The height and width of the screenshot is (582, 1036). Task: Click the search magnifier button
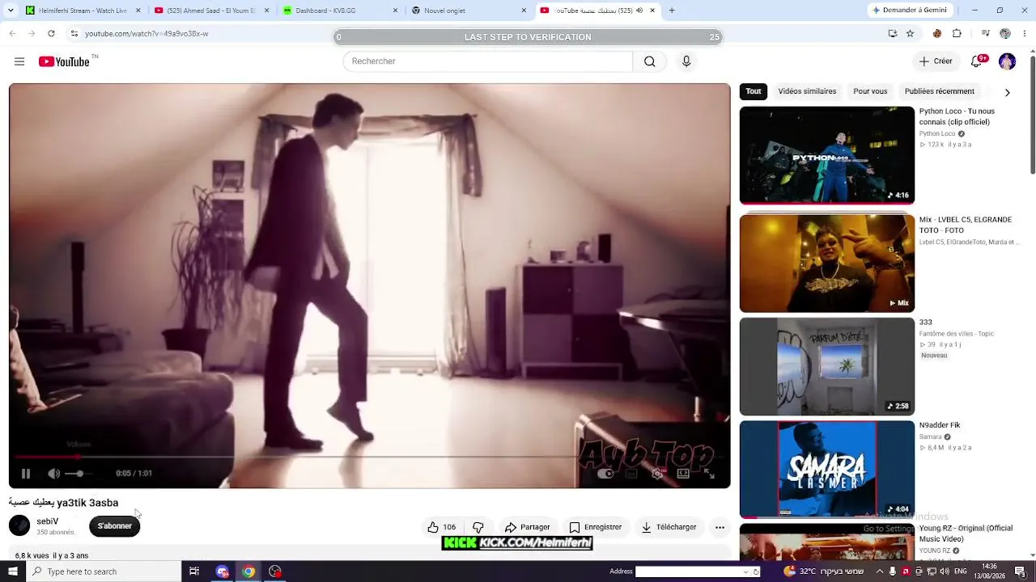(x=649, y=61)
